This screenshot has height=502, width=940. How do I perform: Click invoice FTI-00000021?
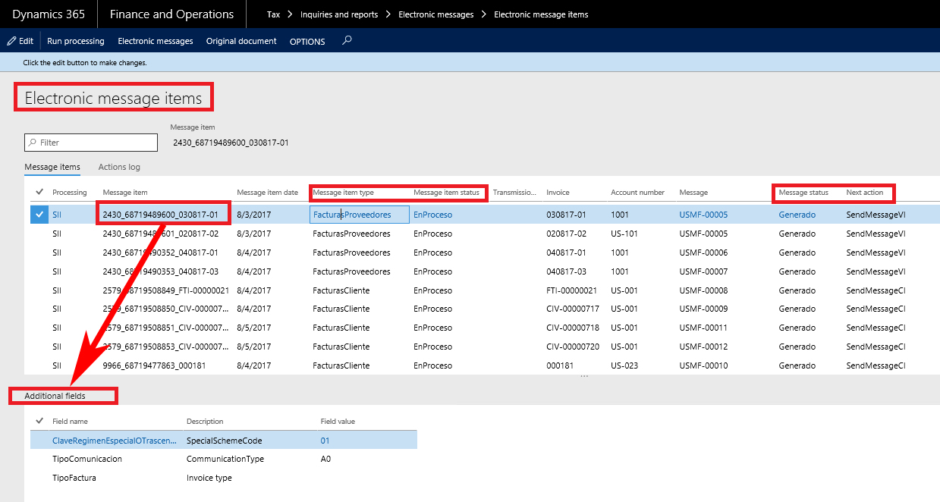(x=574, y=290)
